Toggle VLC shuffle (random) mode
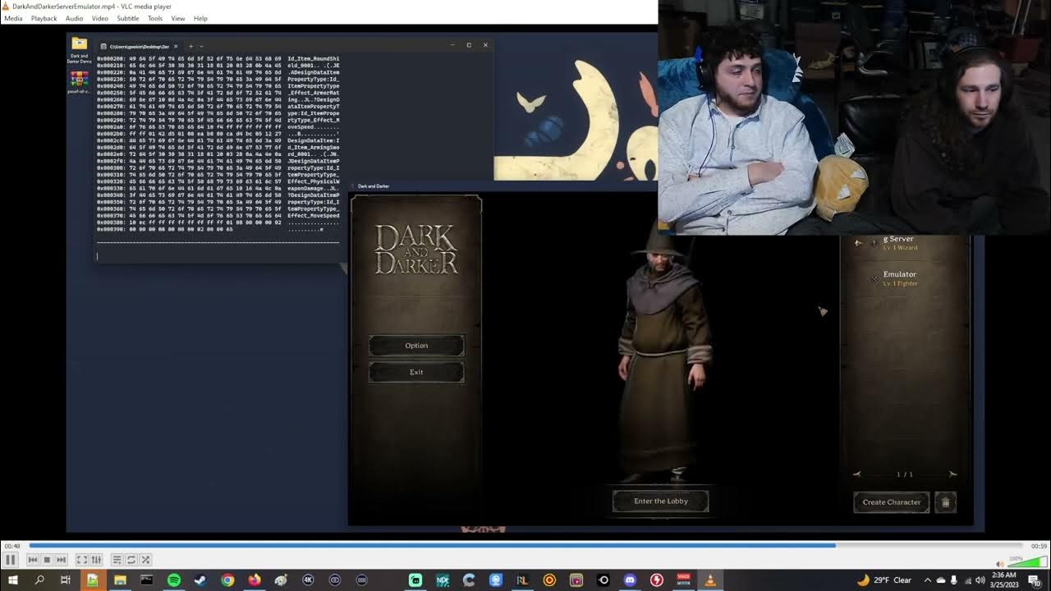Image resolution: width=1051 pixels, height=591 pixels. [x=145, y=560]
